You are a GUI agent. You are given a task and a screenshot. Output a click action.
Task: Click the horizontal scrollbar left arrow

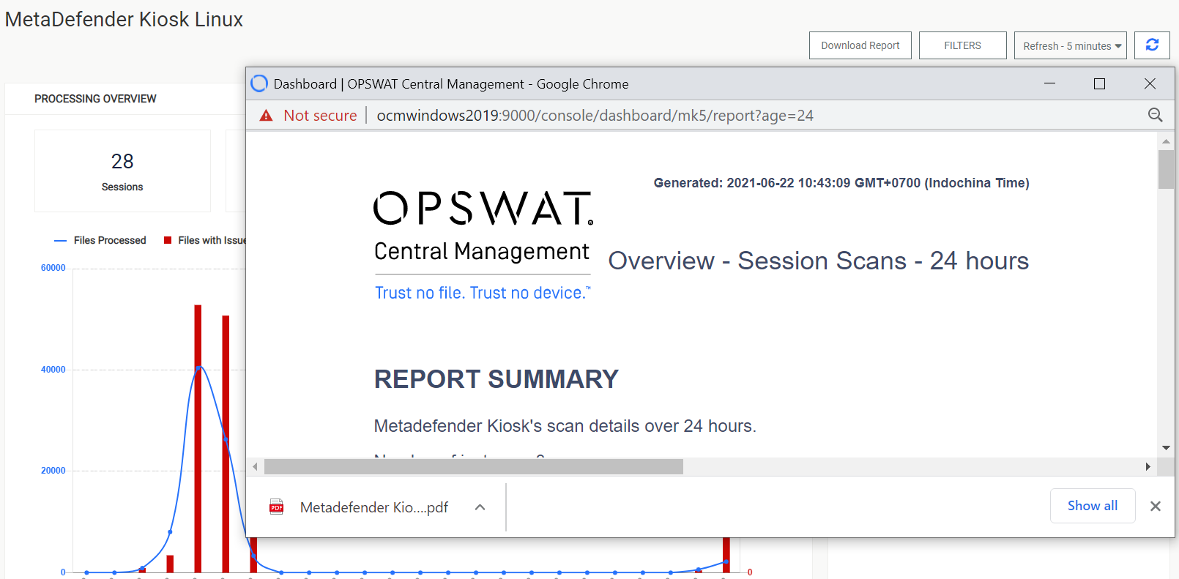tap(255, 466)
